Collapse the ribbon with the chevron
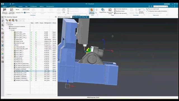This screenshot has width=179, height=101. pos(172,6)
